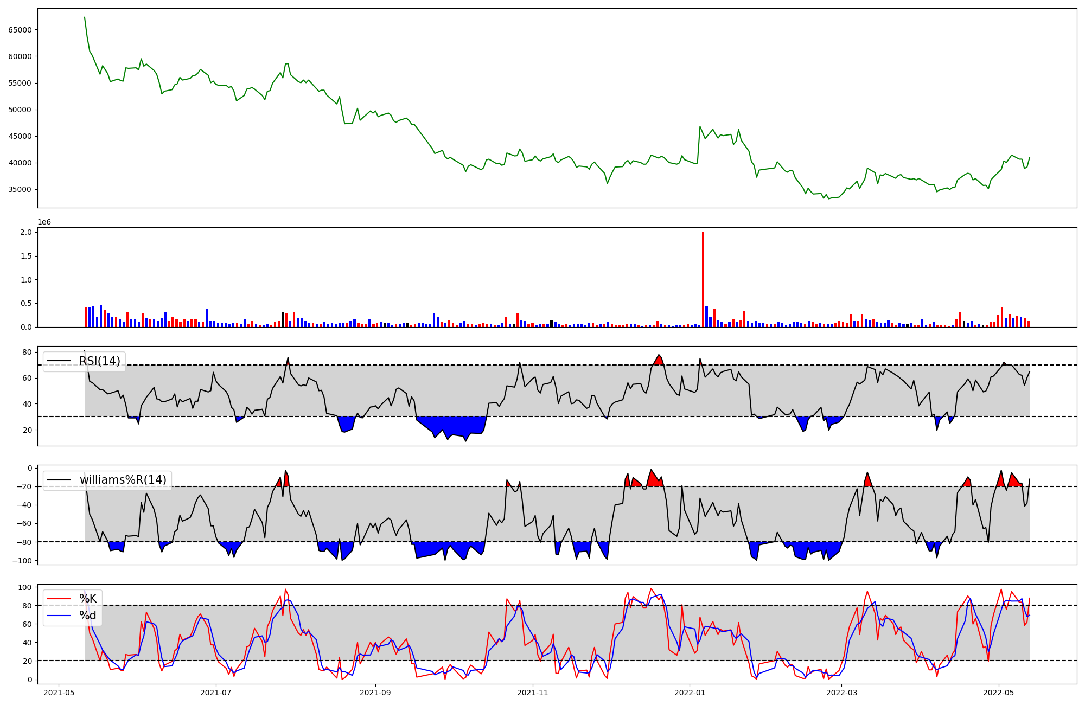Click the black RSI(14) legend line sample

pos(59,361)
